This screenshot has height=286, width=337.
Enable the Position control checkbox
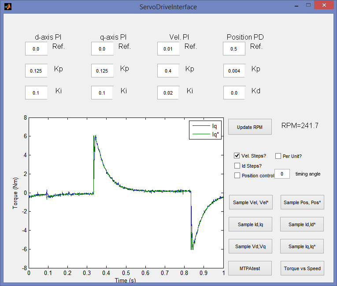coord(237,176)
